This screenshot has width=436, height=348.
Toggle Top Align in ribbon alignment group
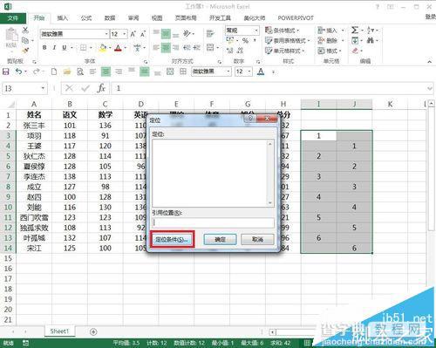point(156,34)
